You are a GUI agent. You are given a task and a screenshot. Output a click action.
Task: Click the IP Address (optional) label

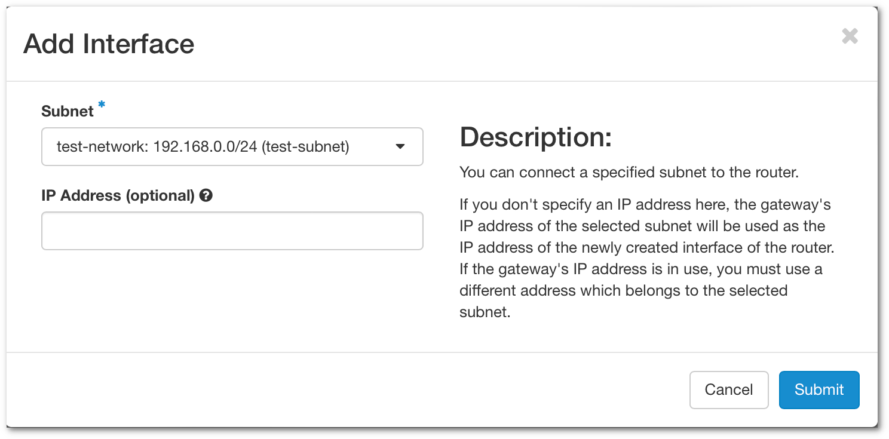118,195
